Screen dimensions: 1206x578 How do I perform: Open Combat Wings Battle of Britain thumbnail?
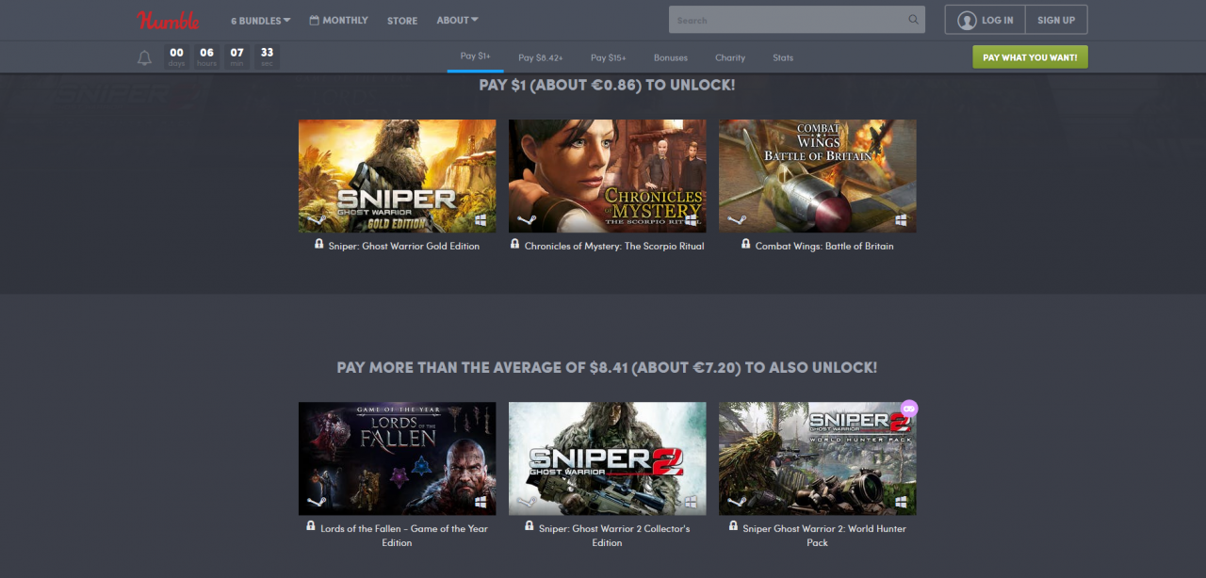[818, 176]
